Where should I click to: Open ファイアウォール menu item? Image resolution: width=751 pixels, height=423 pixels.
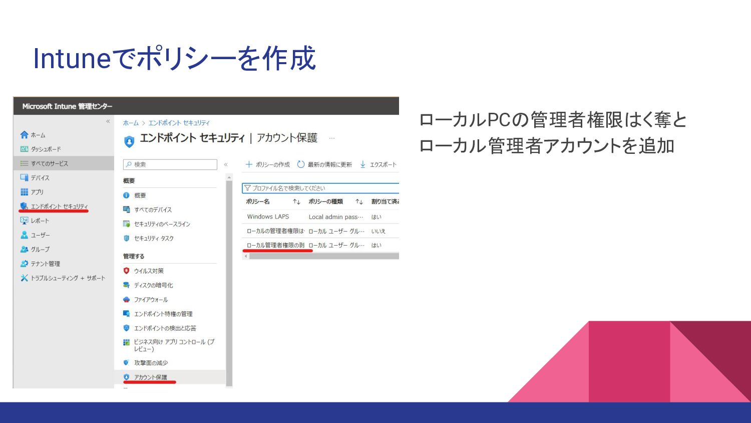(x=151, y=299)
